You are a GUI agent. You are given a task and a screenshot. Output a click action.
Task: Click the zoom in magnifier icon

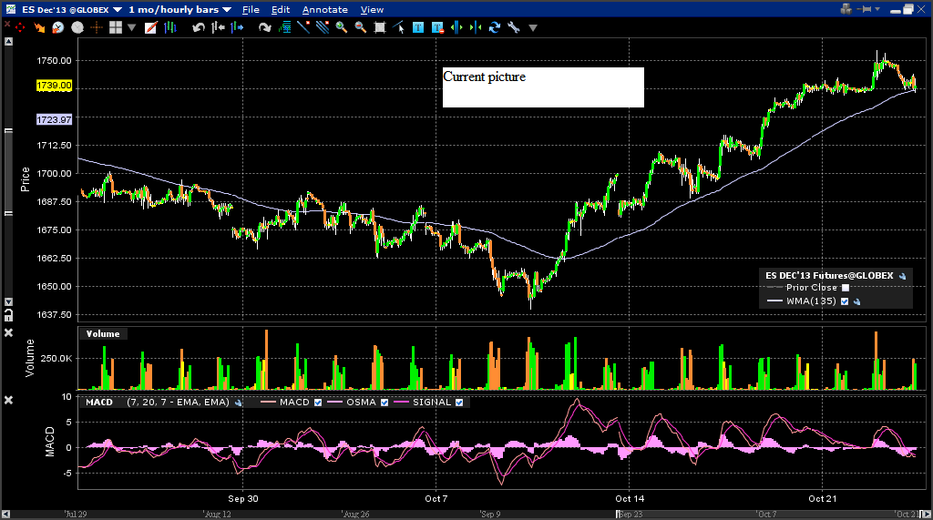(342, 27)
